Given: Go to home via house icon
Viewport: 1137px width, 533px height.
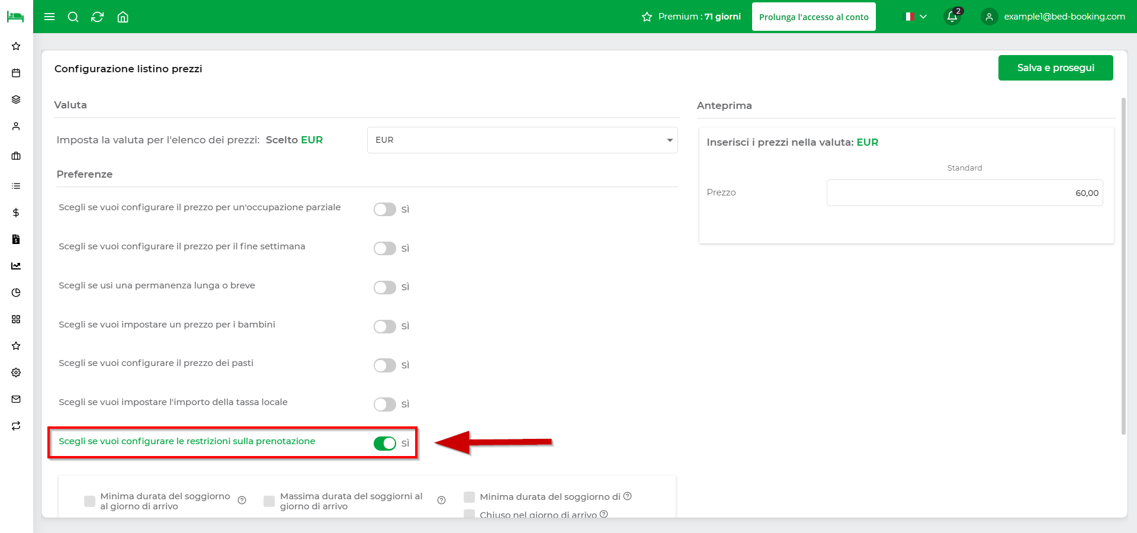Looking at the screenshot, I should (x=123, y=17).
